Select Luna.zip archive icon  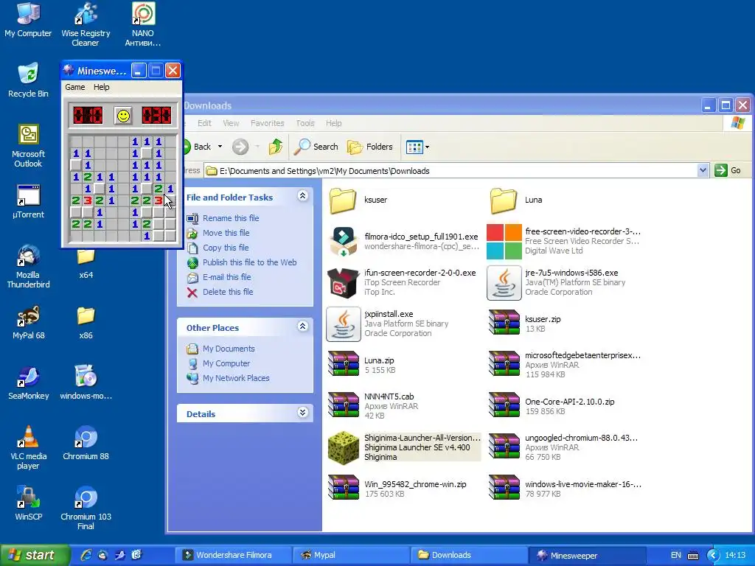pos(344,363)
